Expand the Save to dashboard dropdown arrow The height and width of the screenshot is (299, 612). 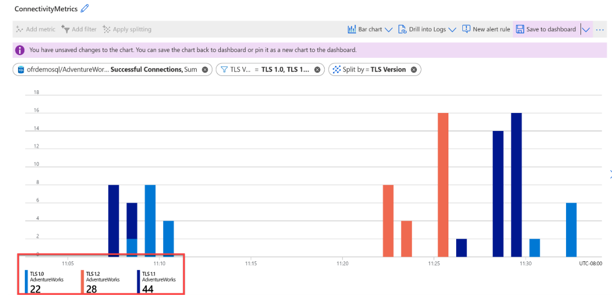pos(586,29)
